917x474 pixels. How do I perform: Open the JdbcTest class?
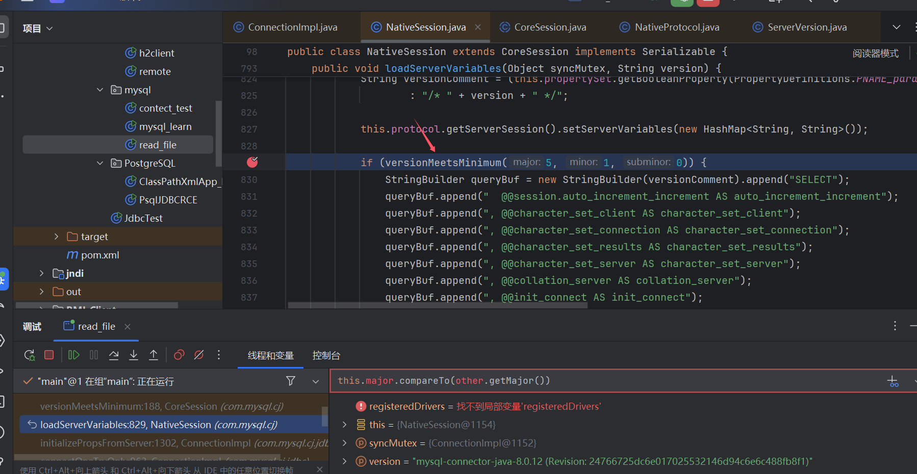(137, 218)
